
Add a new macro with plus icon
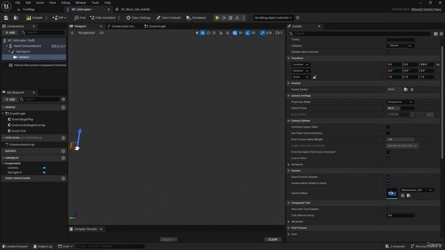(63, 151)
